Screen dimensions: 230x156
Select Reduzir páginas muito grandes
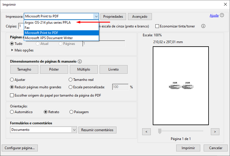pyautogui.click(x=12, y=87)
